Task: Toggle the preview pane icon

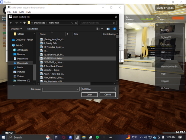Action: tap(108, 29)
